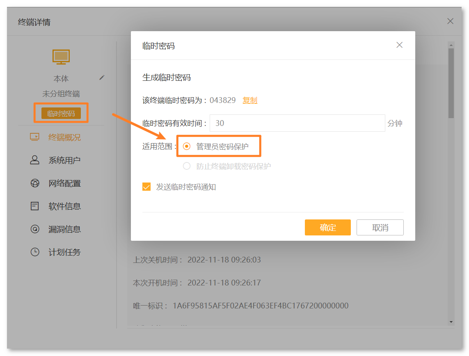Open the 系统用户 menu item
This screenshot has width=469, height=356.
tap(64, 160)
